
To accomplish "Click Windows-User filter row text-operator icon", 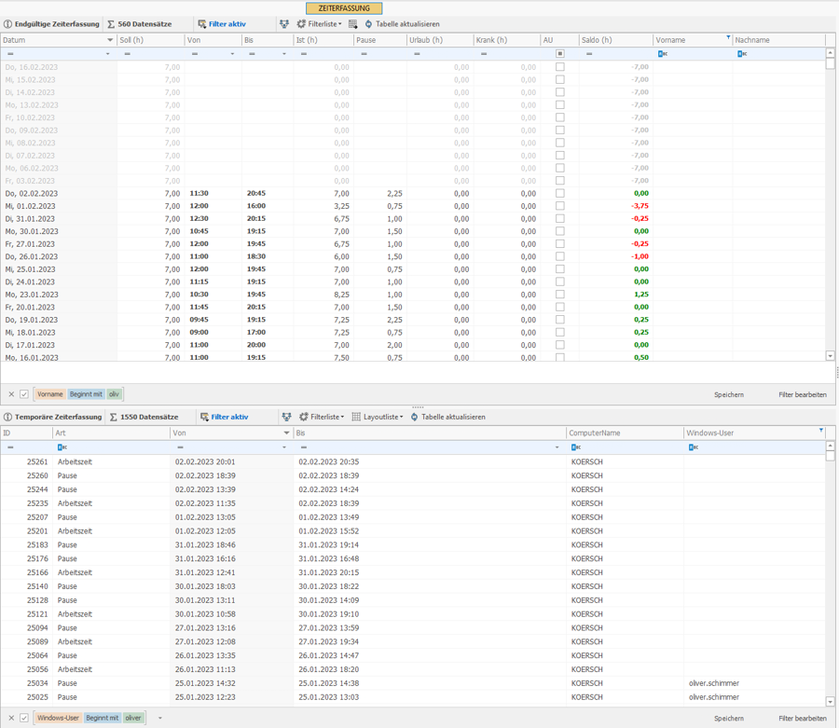I will pyautogui.click(x=694, y=447).
